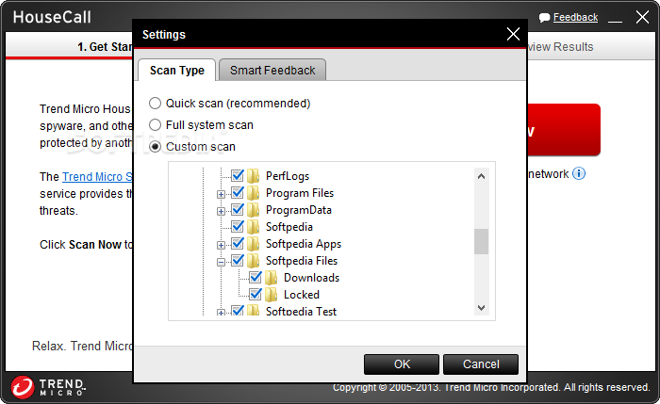
Task: Uncheck the Softpedia Test checkbox
Action: click(238, 311)
